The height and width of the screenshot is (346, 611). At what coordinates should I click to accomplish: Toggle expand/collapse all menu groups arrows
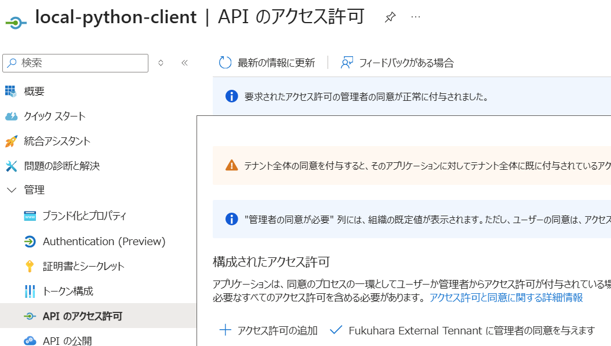pyautogui.click(x=161, y=63)
